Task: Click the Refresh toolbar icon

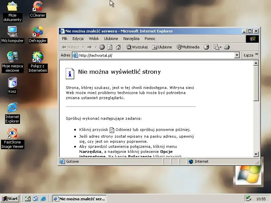Action: coord(110,47)
